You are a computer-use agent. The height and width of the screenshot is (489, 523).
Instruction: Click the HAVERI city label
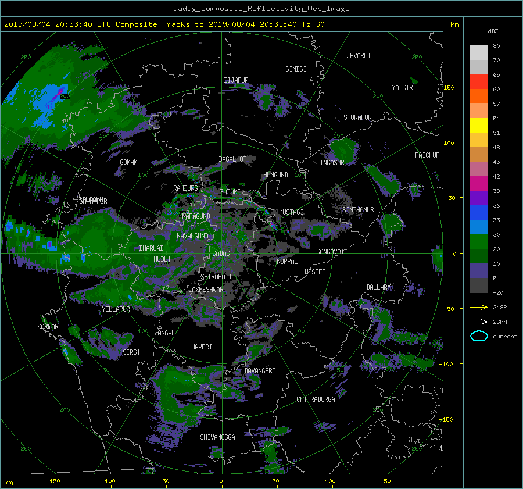202,347
